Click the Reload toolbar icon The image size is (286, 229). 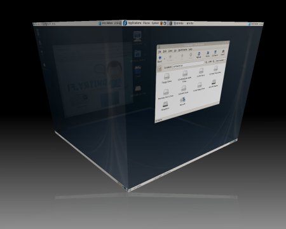(198, 55)
